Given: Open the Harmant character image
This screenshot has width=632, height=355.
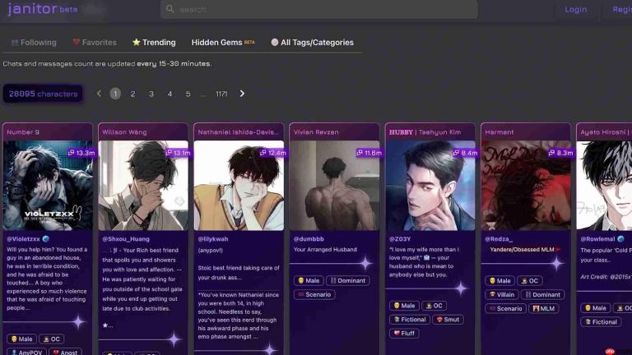Looking at the screenshot, I should (x=526, y=185).
